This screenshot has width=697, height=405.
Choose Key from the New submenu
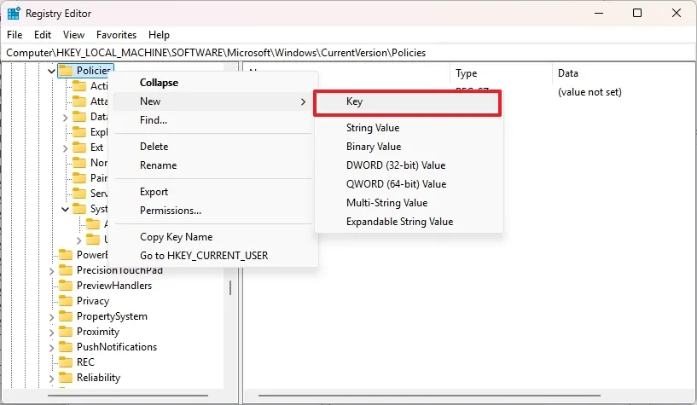[407, 101]
